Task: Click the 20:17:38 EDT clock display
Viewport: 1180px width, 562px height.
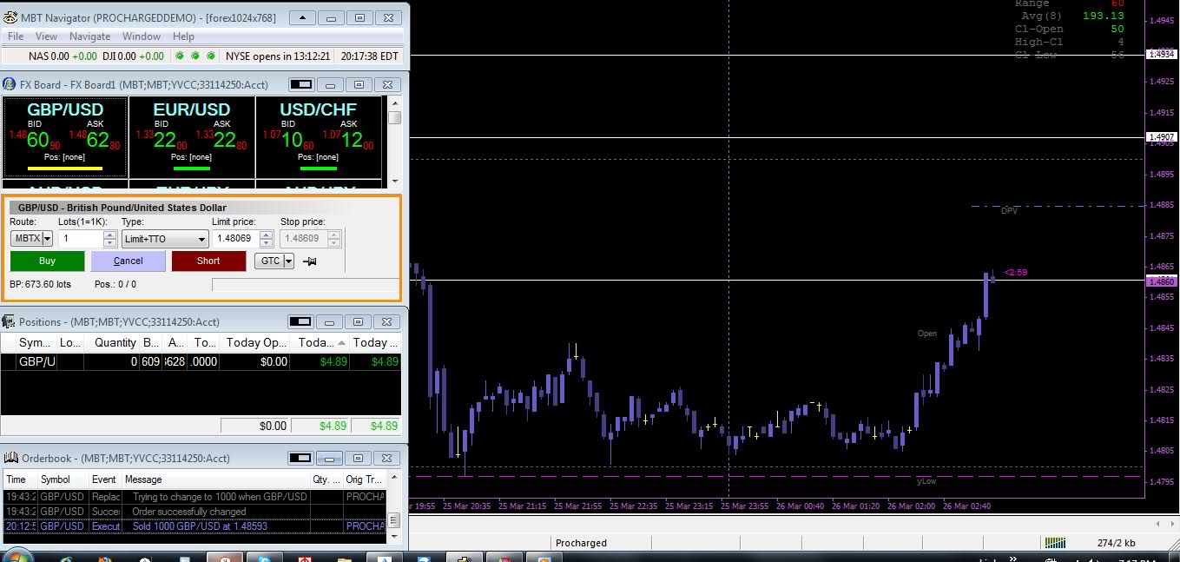Action: click(370, 56)
